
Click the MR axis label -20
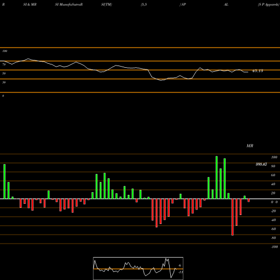click(x=273, y=211)
